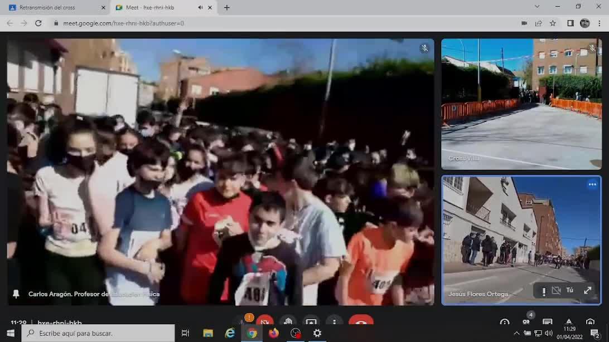Image resolution: width=609 pixels, height=342 pixels.
Task: Expand Jesús Flores Ortega tile to fullscreen
Action: 587,290
